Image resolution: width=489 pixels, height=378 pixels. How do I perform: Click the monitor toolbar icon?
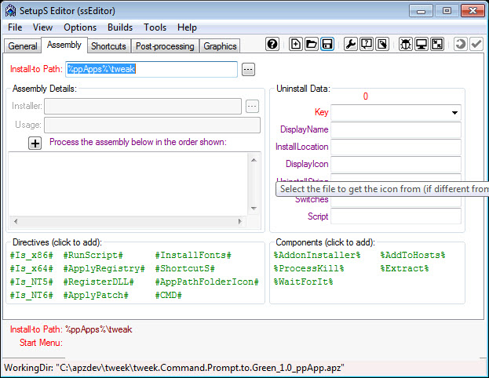(421, 44)
